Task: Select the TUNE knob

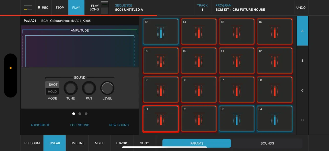Action: pos(71,88)
